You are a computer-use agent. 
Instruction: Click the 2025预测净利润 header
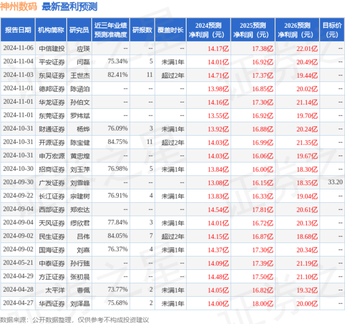pos(253,30)
